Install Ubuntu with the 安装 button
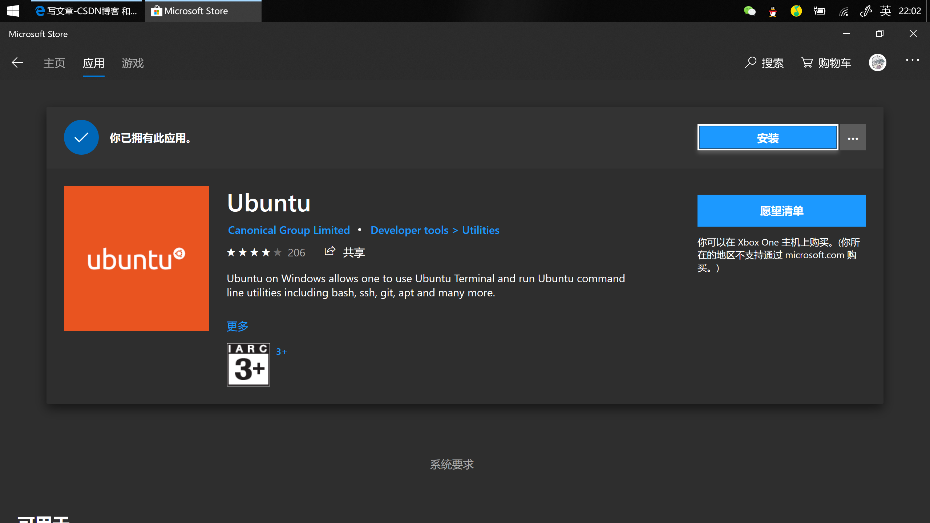This screenshot has width=930, height=523. 768,137
